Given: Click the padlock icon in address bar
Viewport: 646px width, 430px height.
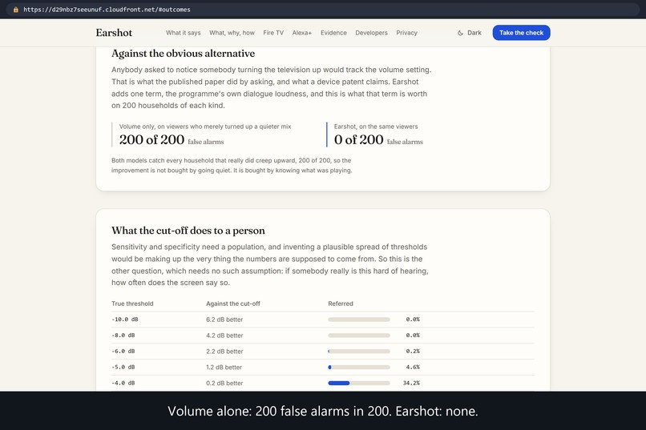Looking at the screenshot, I should pos(16,10).
